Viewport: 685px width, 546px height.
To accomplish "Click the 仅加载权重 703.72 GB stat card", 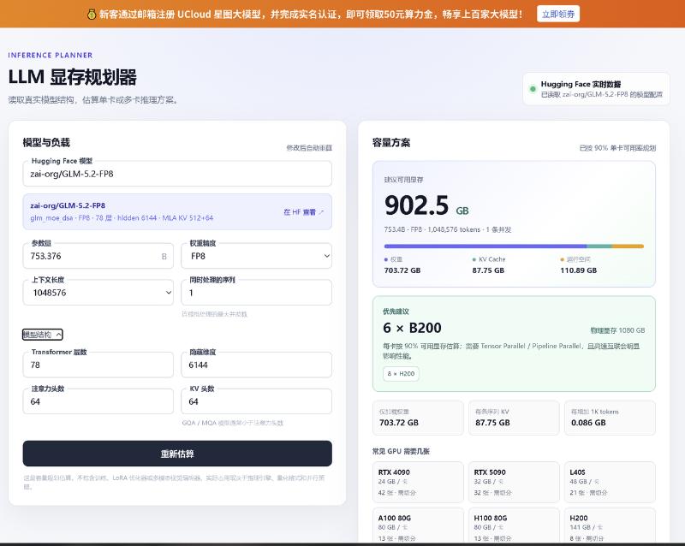I will click(418, 418).
